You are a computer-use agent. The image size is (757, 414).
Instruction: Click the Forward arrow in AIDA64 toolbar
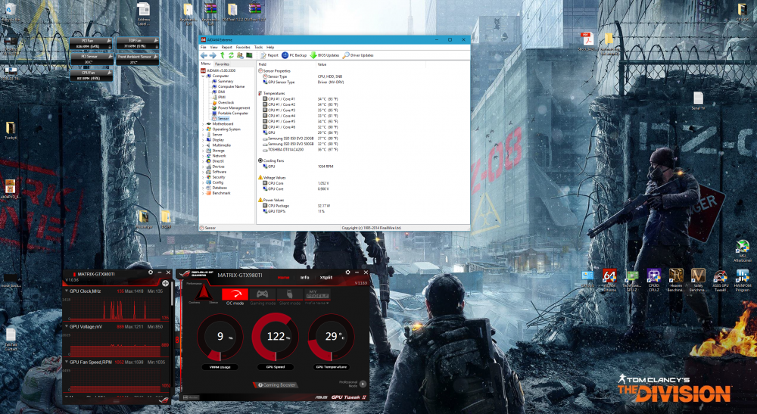tap(213, 55)
